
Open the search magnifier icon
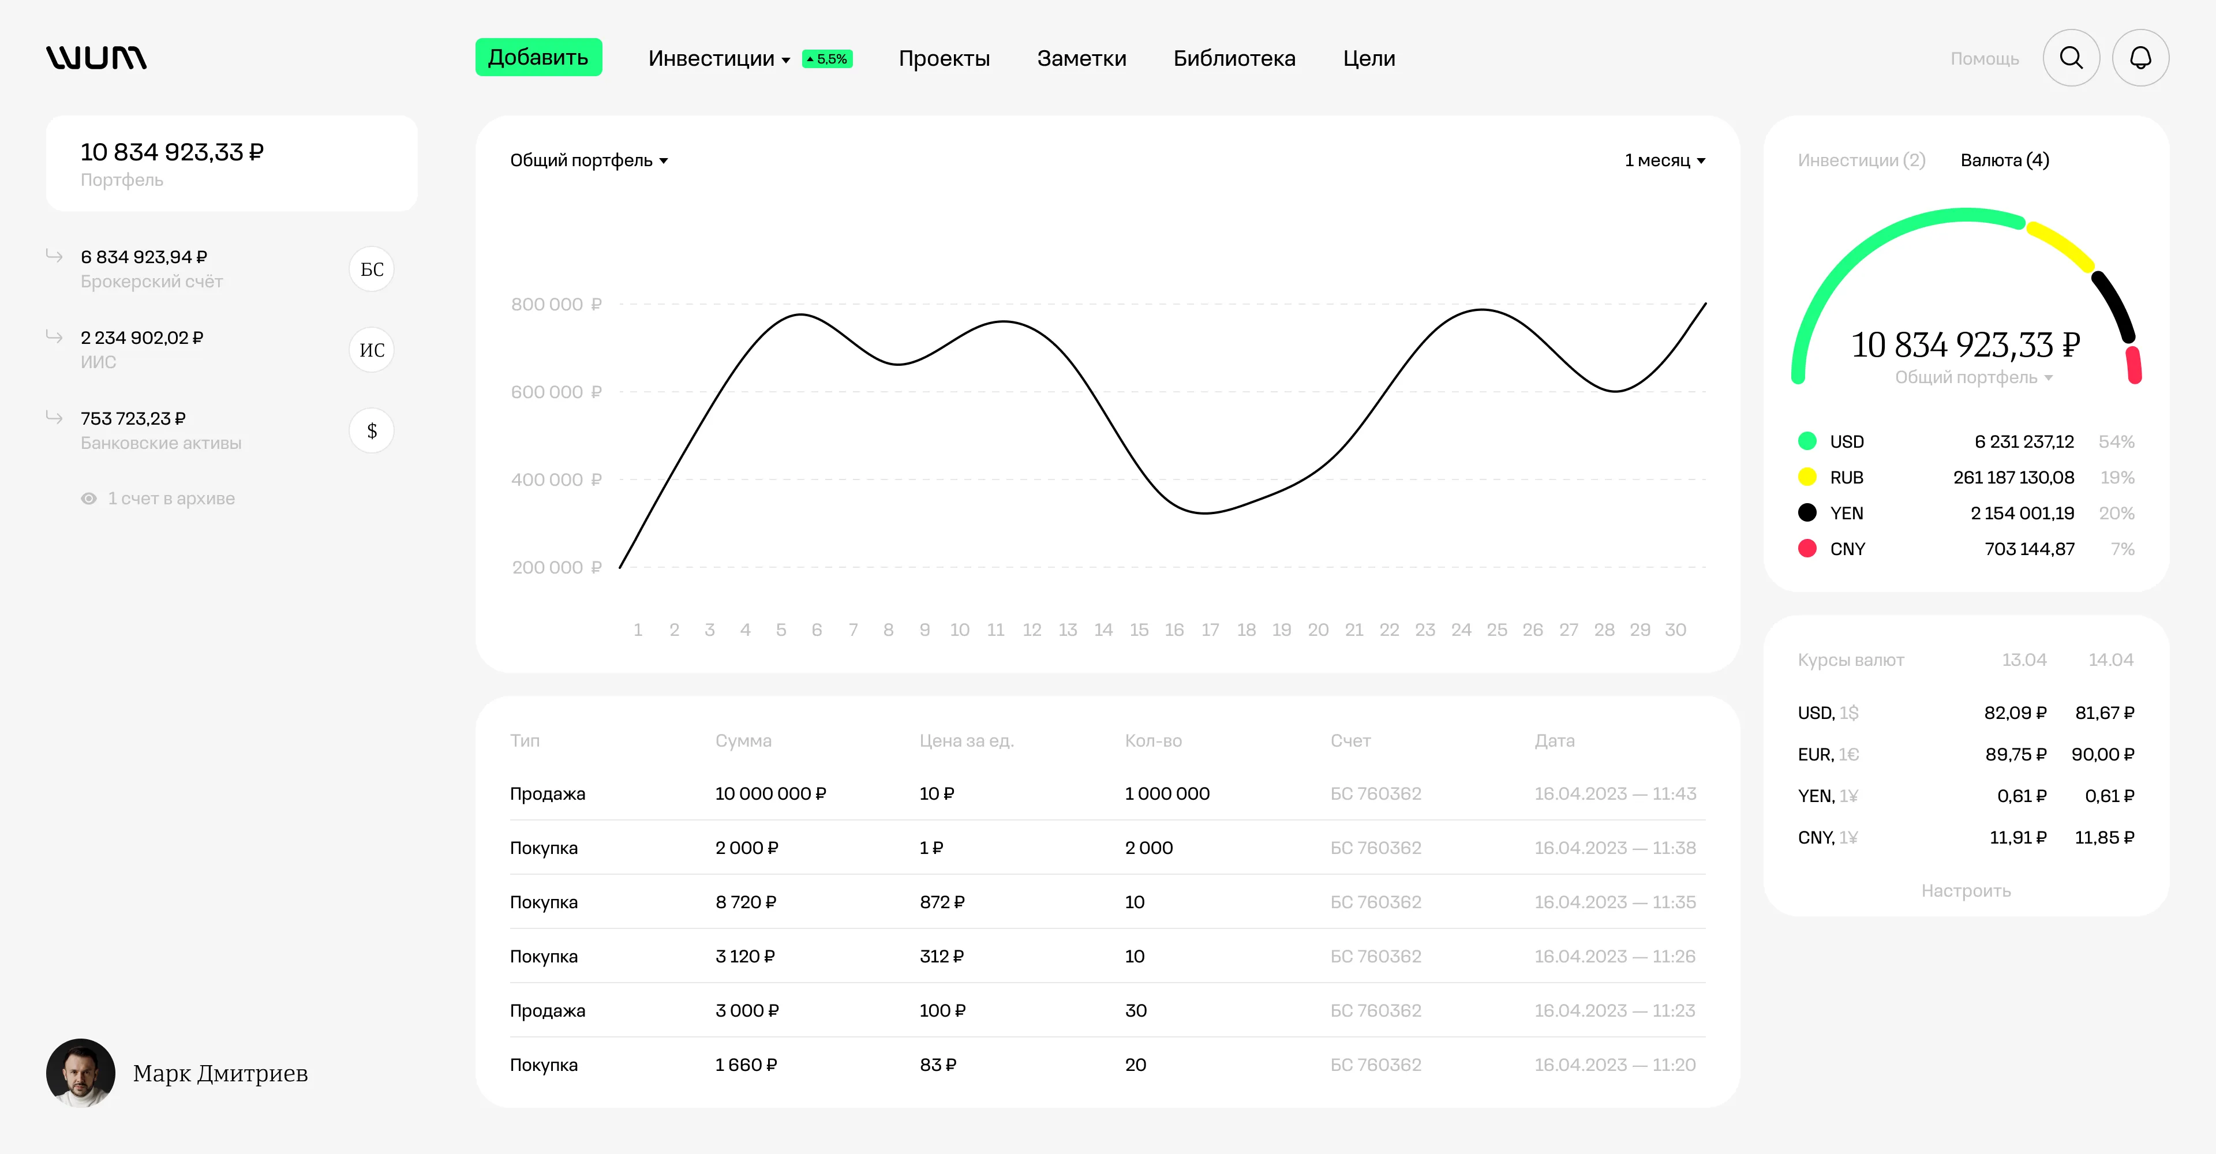click(x=2071, y=58)
